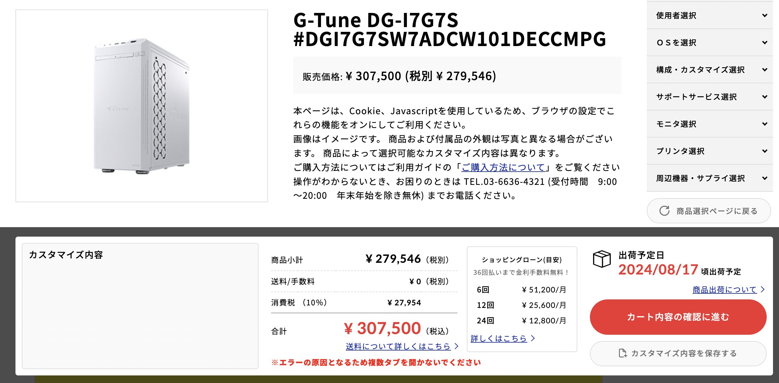Click the ショッピングローン(目安) heading
Screen dimensions: 779x383
point(522,260)
